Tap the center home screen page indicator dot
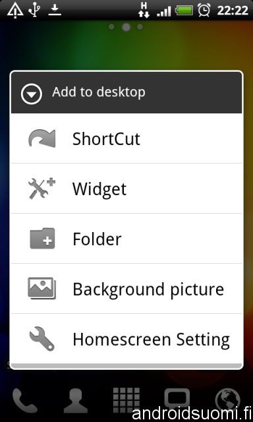This screenshot has height=422, width=253. click(x=126, y=27)
